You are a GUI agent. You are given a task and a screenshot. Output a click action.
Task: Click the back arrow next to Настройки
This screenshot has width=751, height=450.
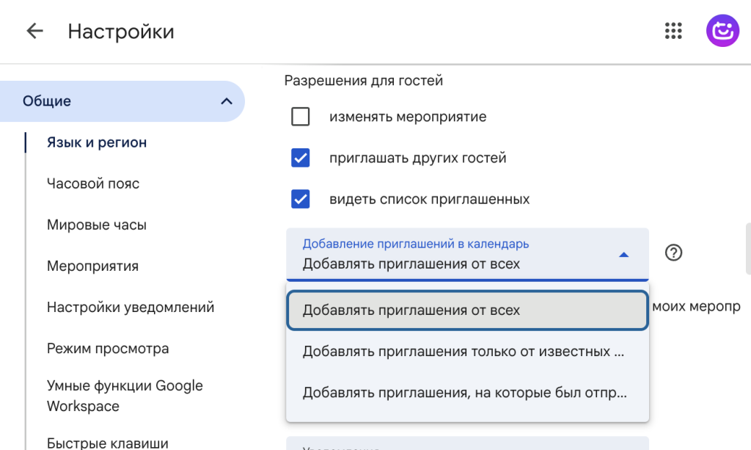click(34, 31)
